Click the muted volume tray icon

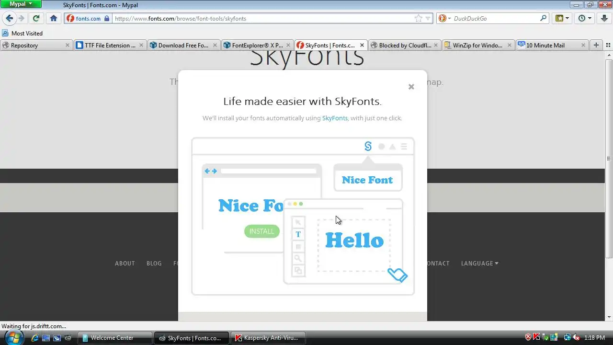[x=576, y=337]
